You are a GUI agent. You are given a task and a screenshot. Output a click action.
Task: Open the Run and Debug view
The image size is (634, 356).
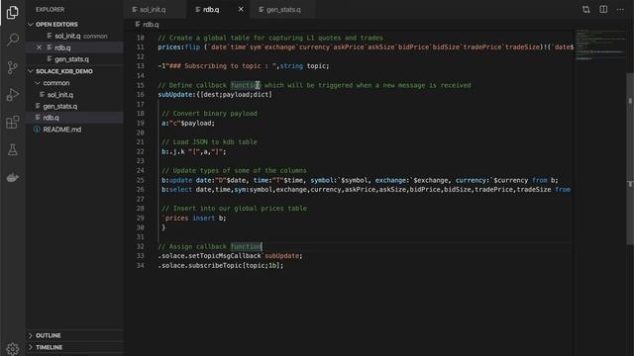pos(13,95)
